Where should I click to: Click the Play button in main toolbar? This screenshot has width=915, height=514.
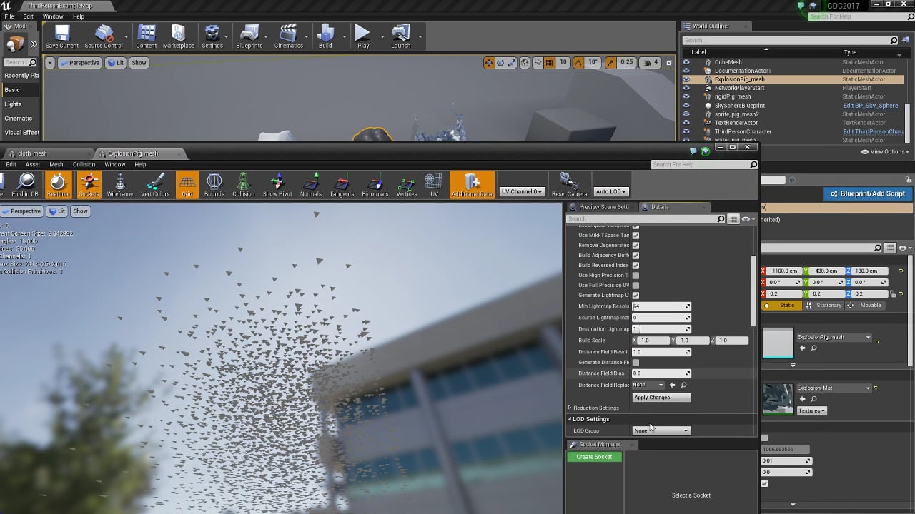click(x=363, y=36)
